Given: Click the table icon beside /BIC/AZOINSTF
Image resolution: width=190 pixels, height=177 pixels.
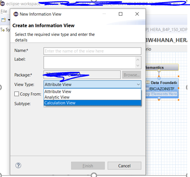Looking at the screenshot, I should coord(147,88).
